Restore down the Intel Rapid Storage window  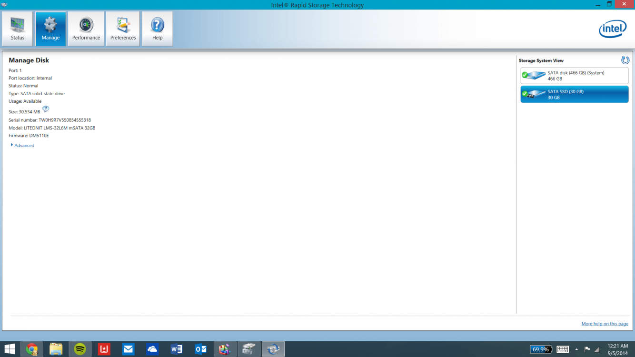[x=609, y=4]
